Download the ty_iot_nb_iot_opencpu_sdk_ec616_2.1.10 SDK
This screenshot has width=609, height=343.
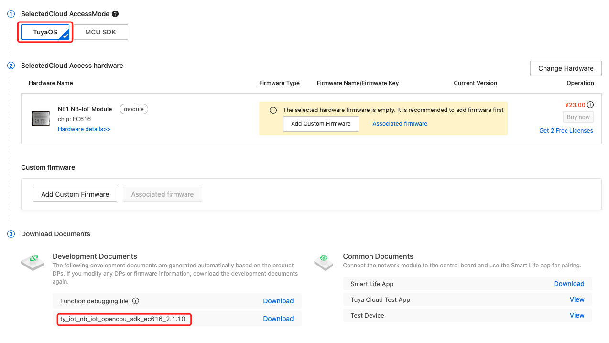pos(278,319)
